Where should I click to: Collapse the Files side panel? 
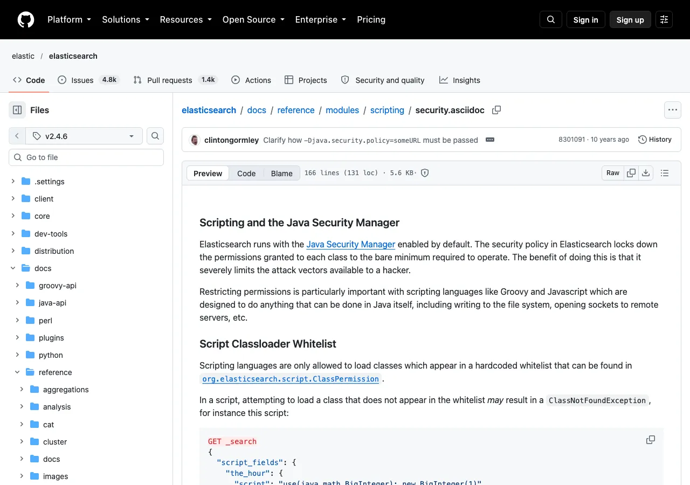(17, 110)
